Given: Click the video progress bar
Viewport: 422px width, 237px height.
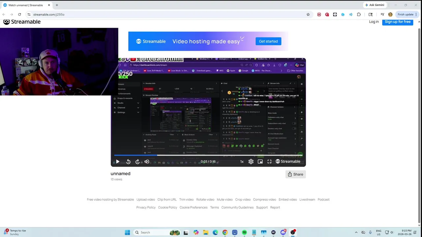Looking at the screenshot, I should coord(208,155).
